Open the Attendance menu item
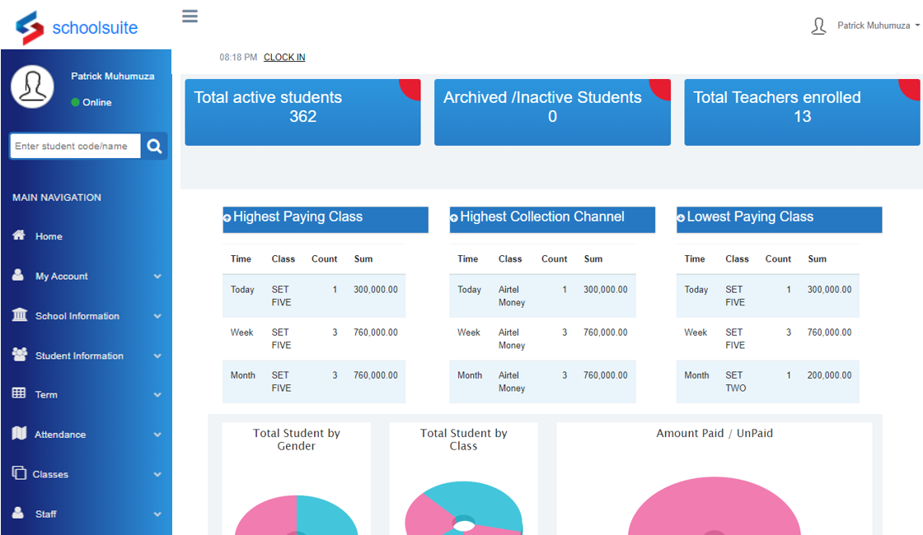 coord(60,435)
